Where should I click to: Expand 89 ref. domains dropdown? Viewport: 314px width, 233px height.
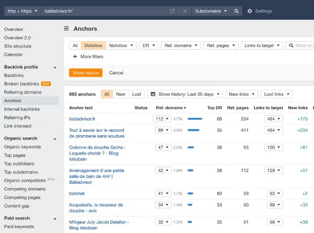(163, 130)
